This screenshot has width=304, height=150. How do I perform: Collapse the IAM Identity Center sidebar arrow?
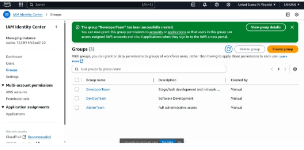point(56,27)
